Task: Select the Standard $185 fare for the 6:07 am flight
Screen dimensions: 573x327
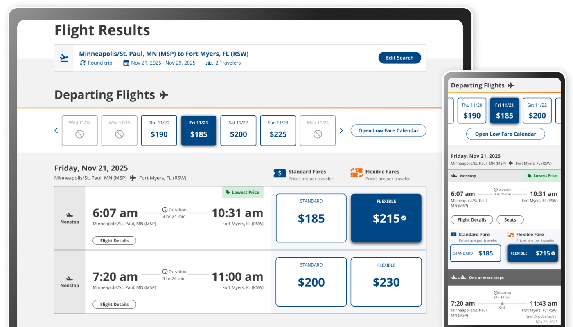Action: pyautogui.click(x=311, y=218)
